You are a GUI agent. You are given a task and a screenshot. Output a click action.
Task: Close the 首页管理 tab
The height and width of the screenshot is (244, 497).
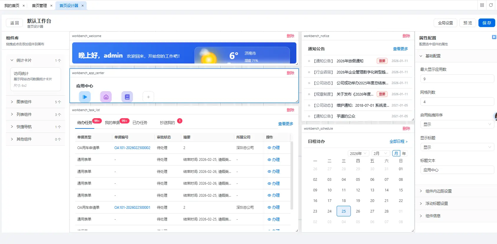pyautogui.click(x=51, y=6)
